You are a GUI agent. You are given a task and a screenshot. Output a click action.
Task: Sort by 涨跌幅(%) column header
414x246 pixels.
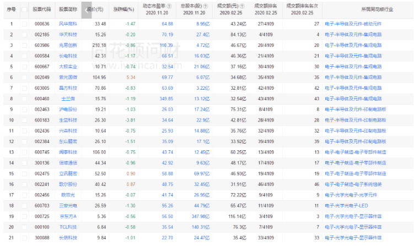[x=123, y=9]
